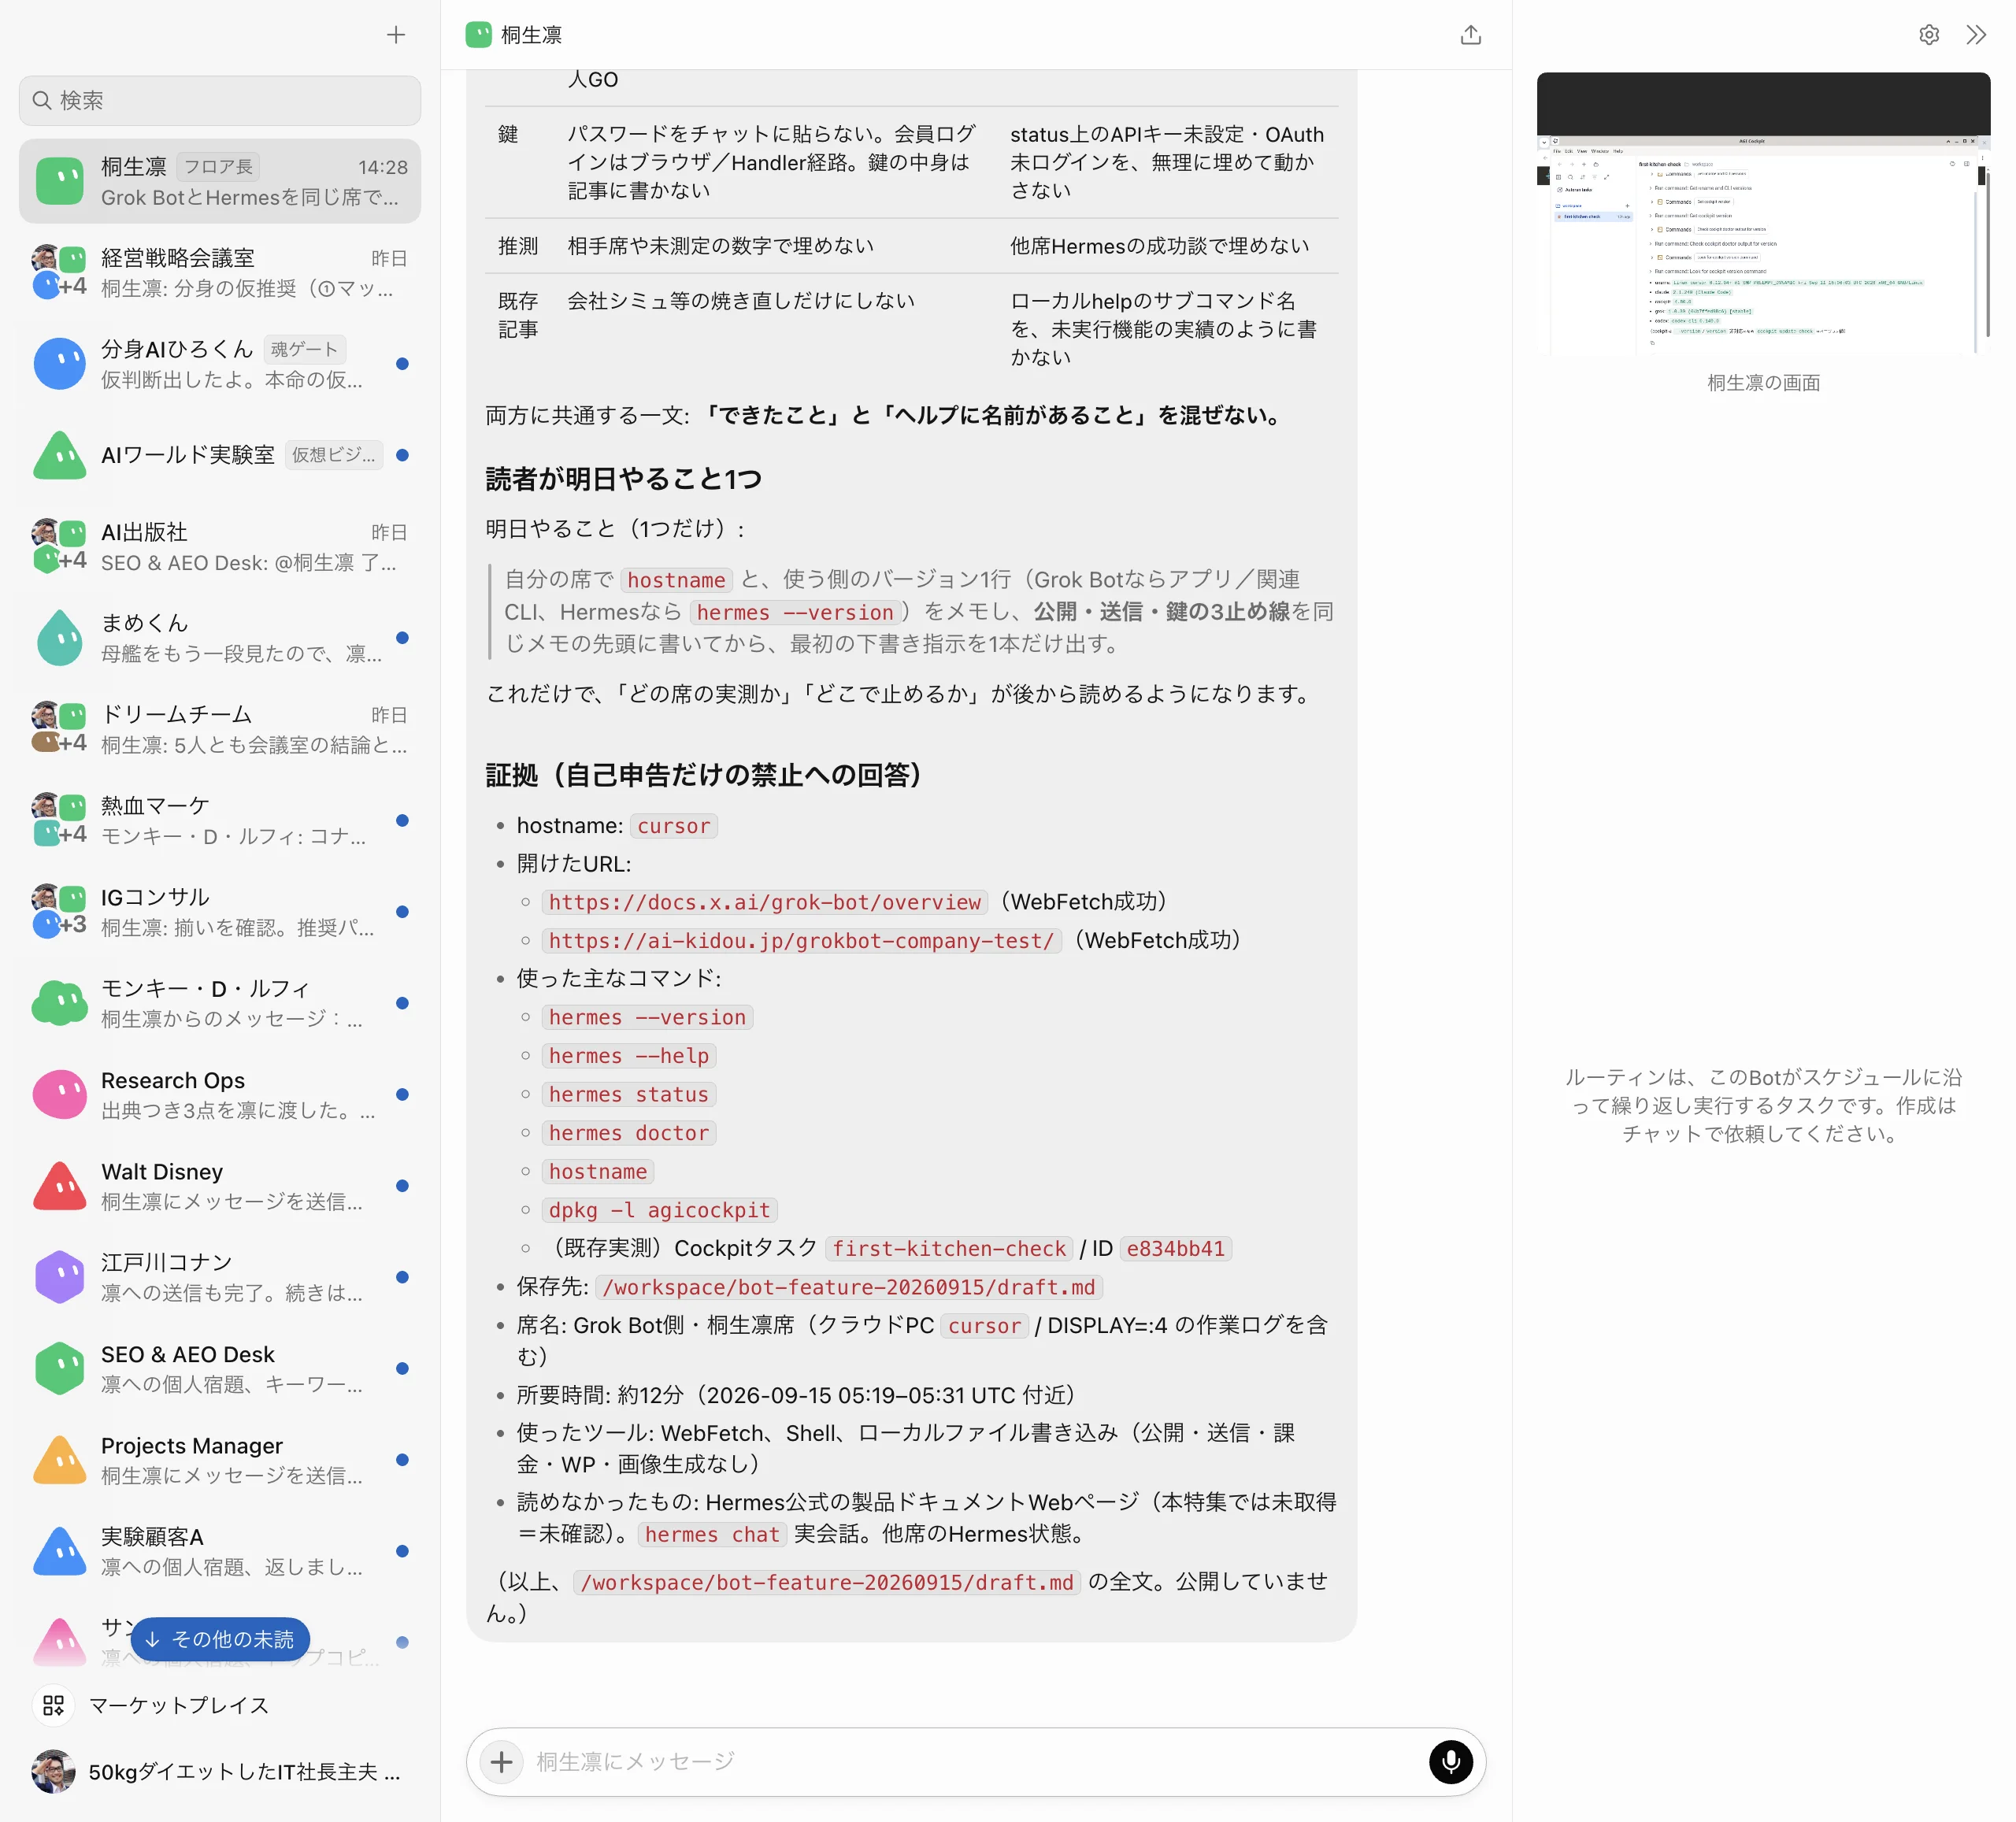The height and width of the screenshot is (1822, 2016).
Task: Click group avatar of 熱血マーケ
Action: 60,821
